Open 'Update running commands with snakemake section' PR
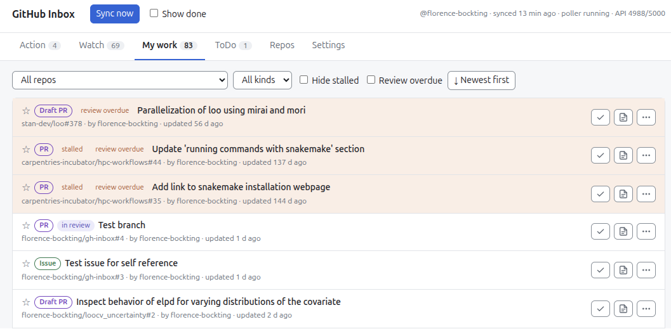Screen dimensions: 671x329 coord(258,149)
